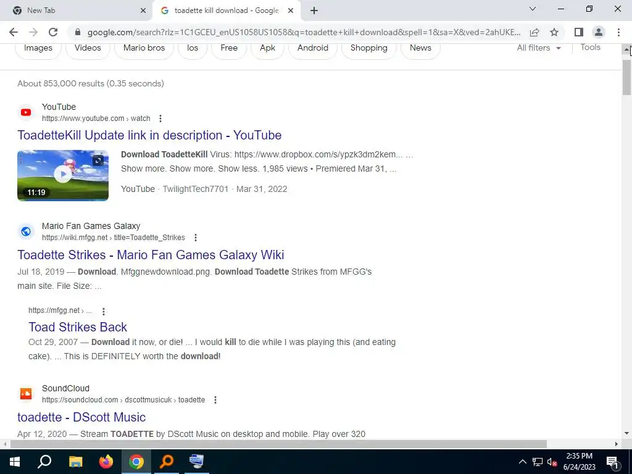
Task: Open toadette - DScott Music result
Action: (81, 417)
